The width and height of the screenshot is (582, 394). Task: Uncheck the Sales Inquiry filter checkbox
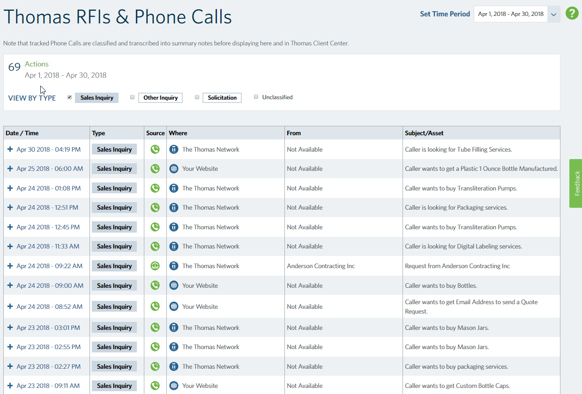[x=70, y=97]
